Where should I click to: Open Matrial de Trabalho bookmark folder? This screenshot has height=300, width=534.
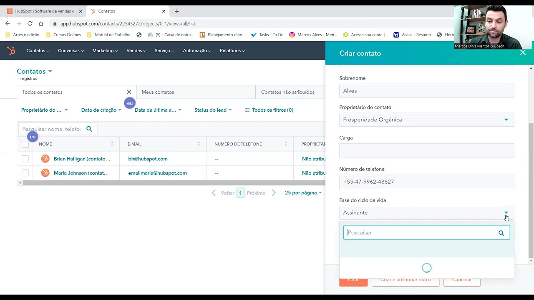[108, 35]
